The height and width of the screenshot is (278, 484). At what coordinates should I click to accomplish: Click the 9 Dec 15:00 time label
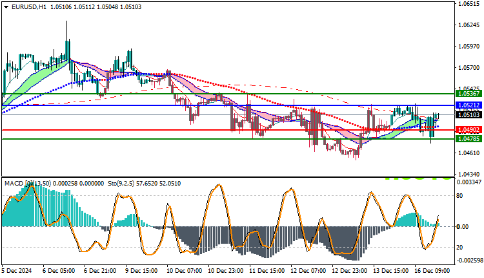(x=141, y=271)
